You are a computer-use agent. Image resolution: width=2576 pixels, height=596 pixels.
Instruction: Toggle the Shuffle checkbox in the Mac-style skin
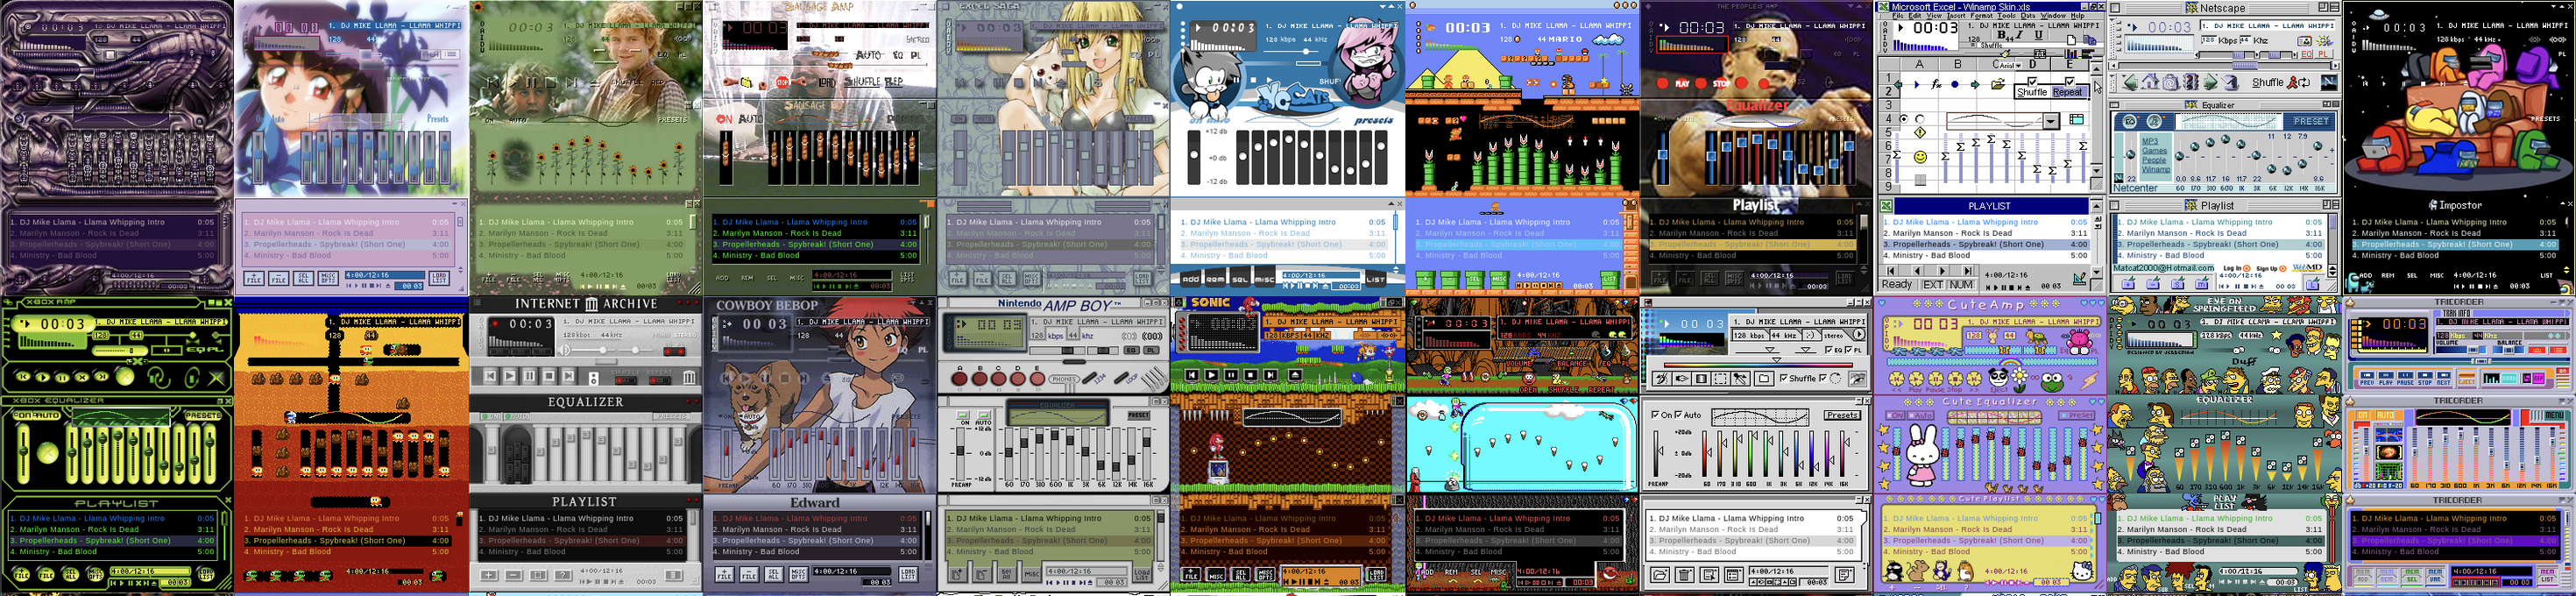(x=1784, y=378)
